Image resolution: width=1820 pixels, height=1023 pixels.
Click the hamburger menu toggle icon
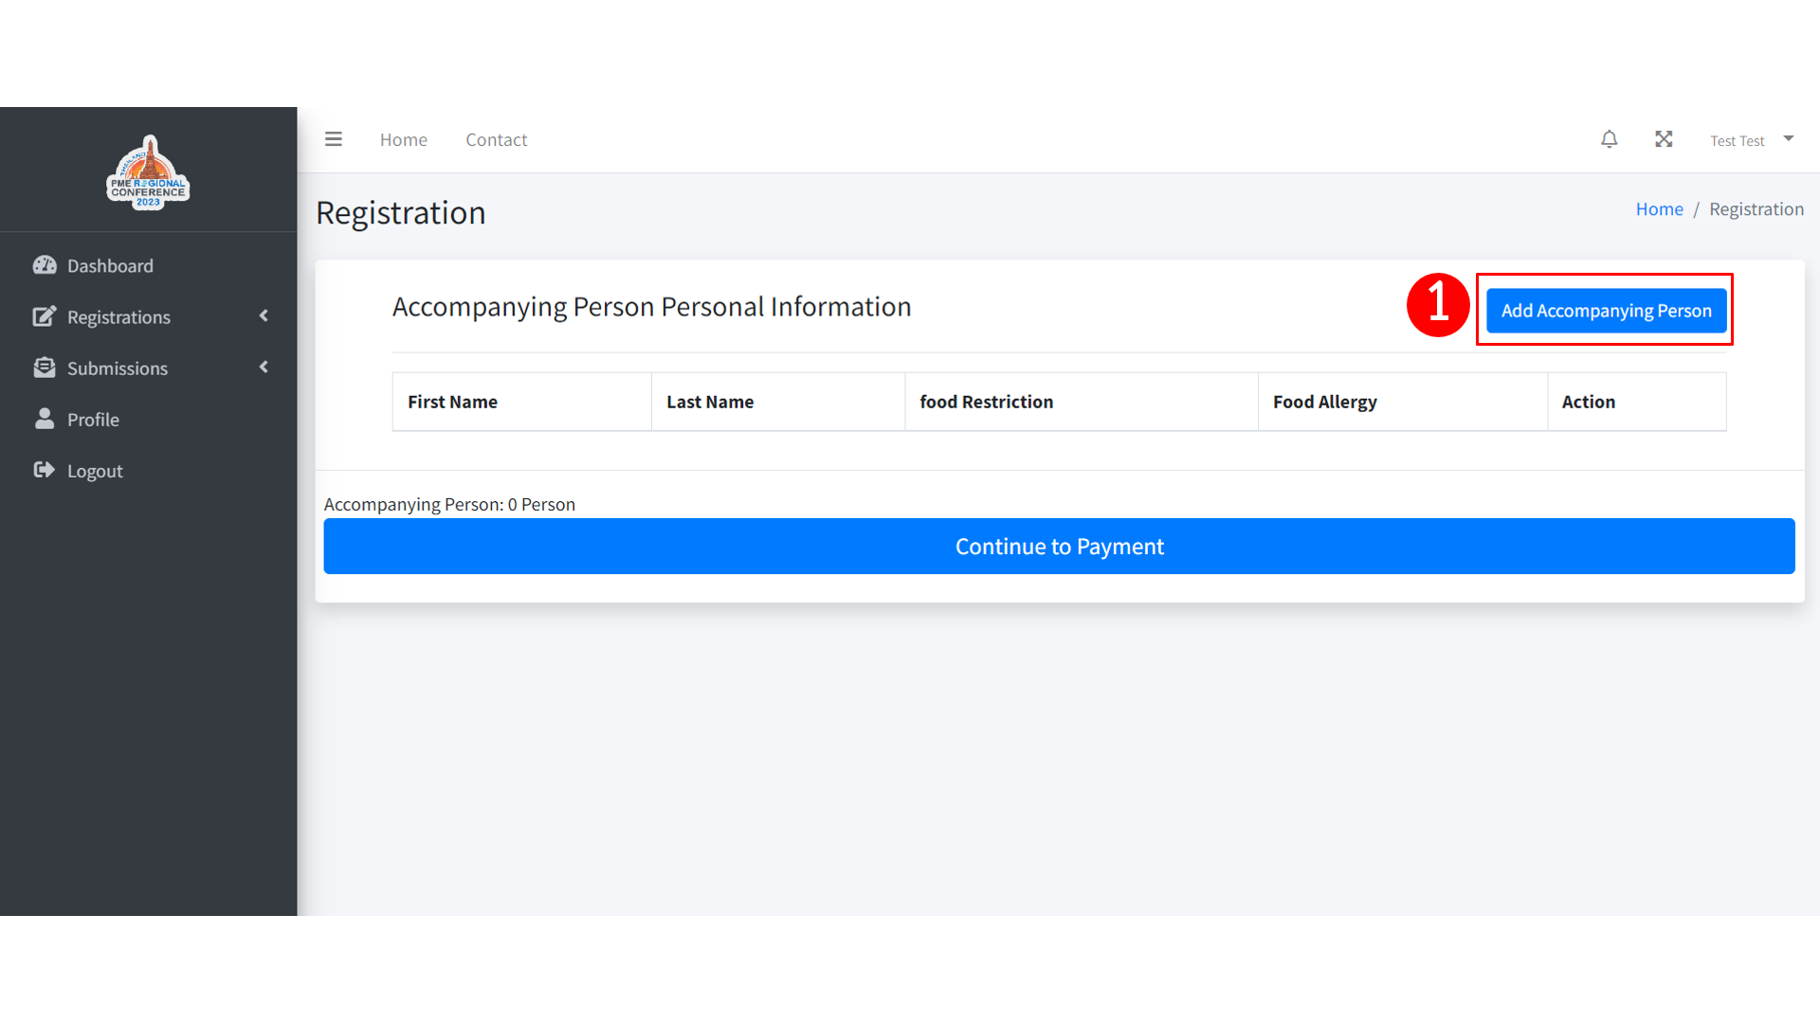333,139
